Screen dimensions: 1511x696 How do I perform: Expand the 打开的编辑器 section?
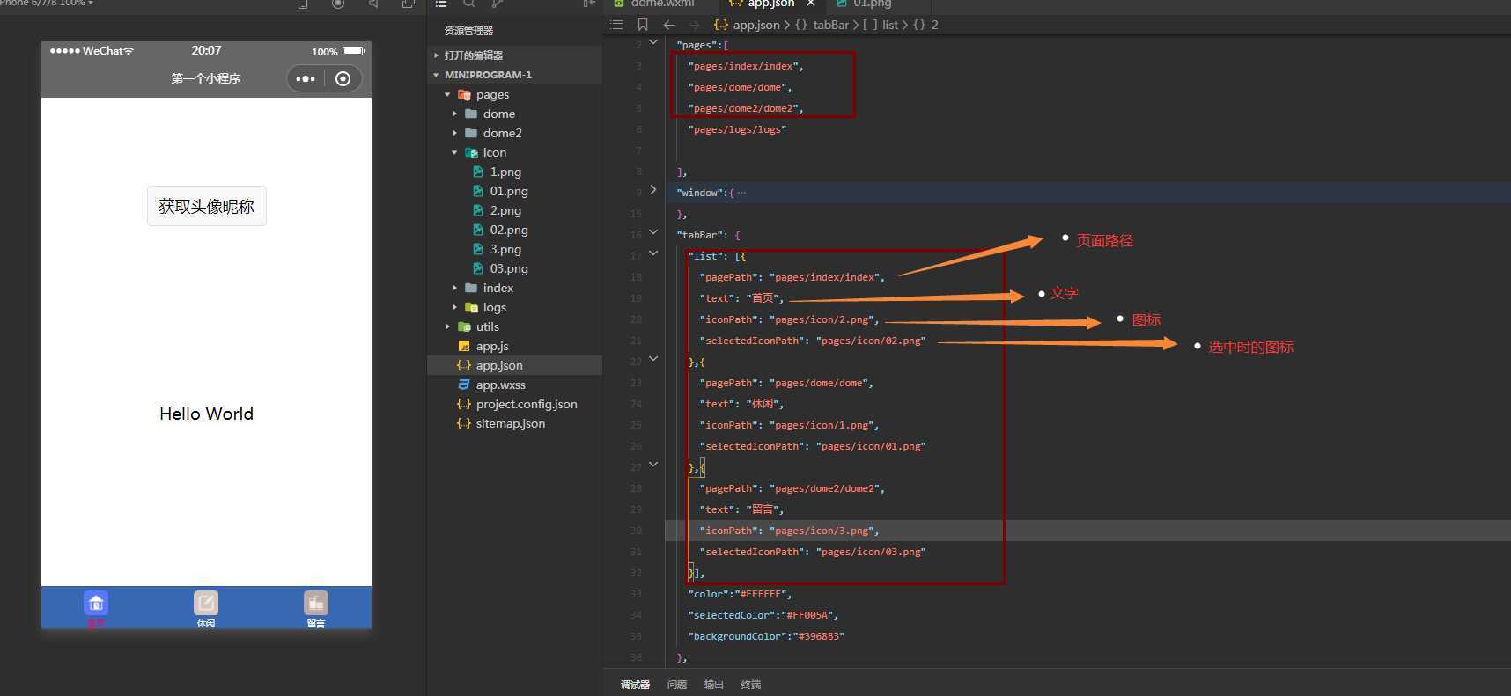514,55
